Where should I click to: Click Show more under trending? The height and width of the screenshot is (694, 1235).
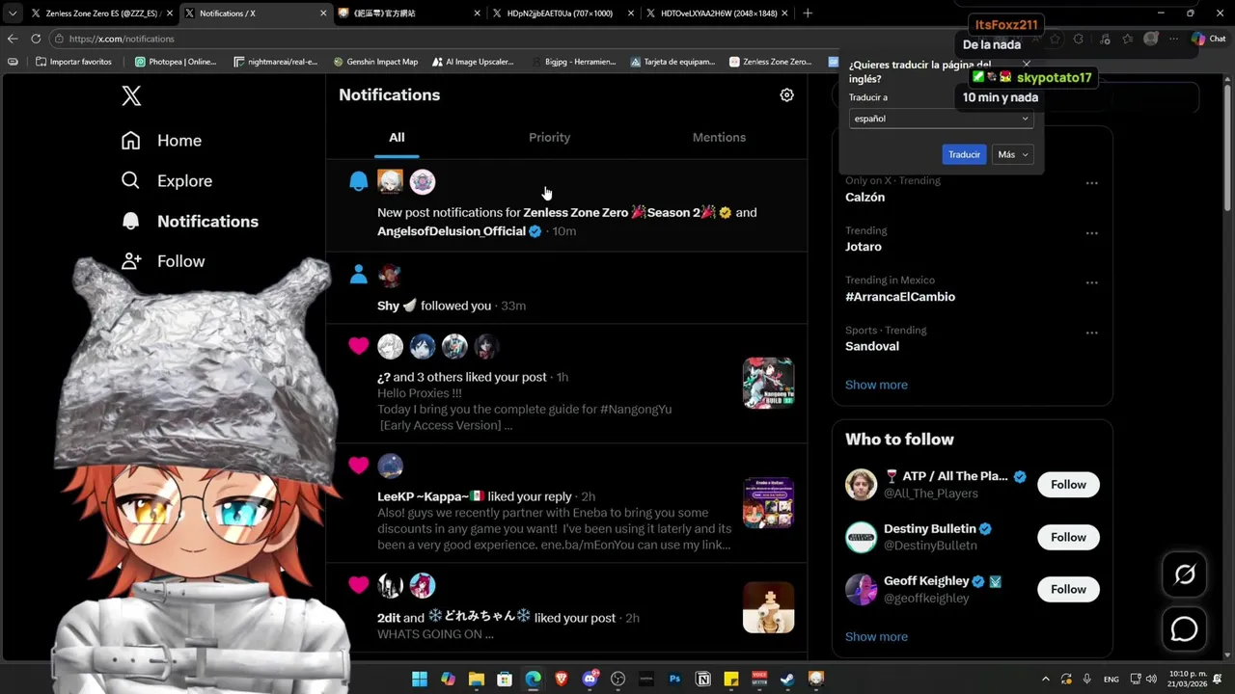(876, 385)
